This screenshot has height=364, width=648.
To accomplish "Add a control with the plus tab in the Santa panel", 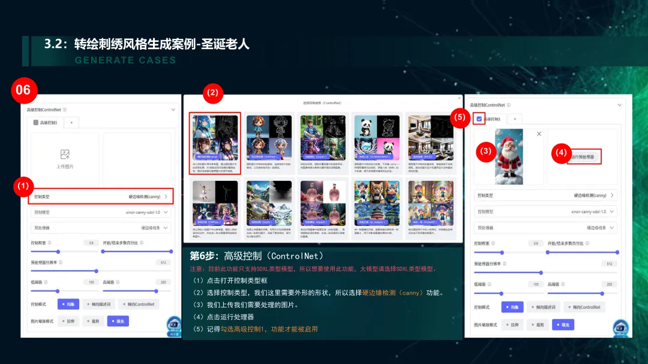I will [515, 119].
